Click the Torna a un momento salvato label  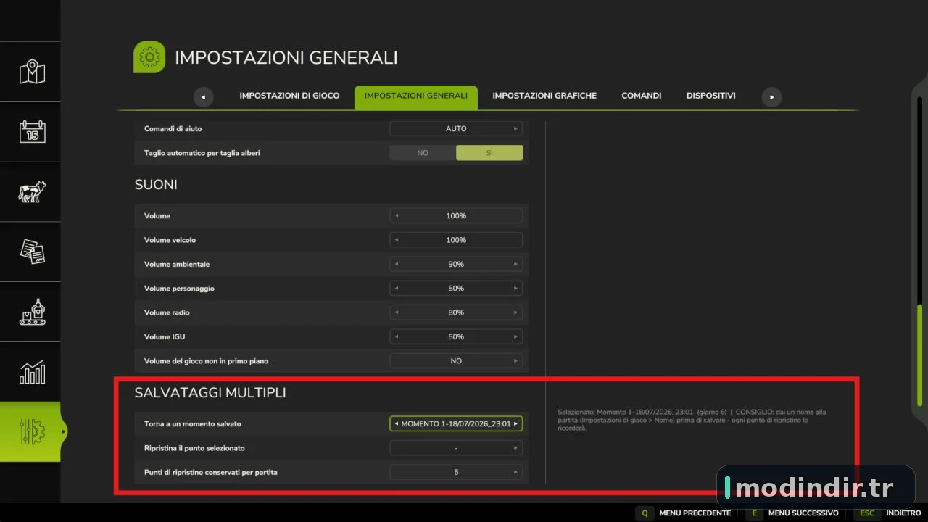tap(192, 424)
